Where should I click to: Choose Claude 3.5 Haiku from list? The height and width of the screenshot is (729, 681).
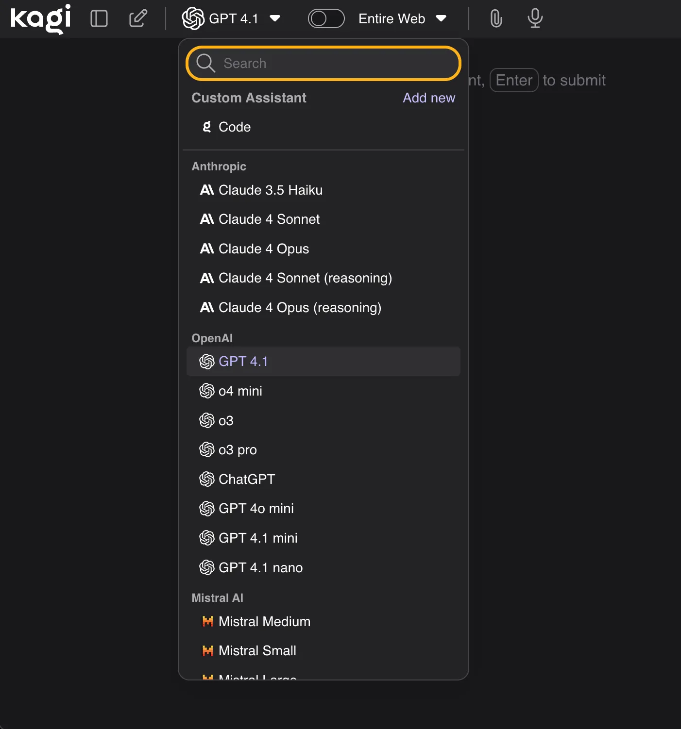point(270,190)
